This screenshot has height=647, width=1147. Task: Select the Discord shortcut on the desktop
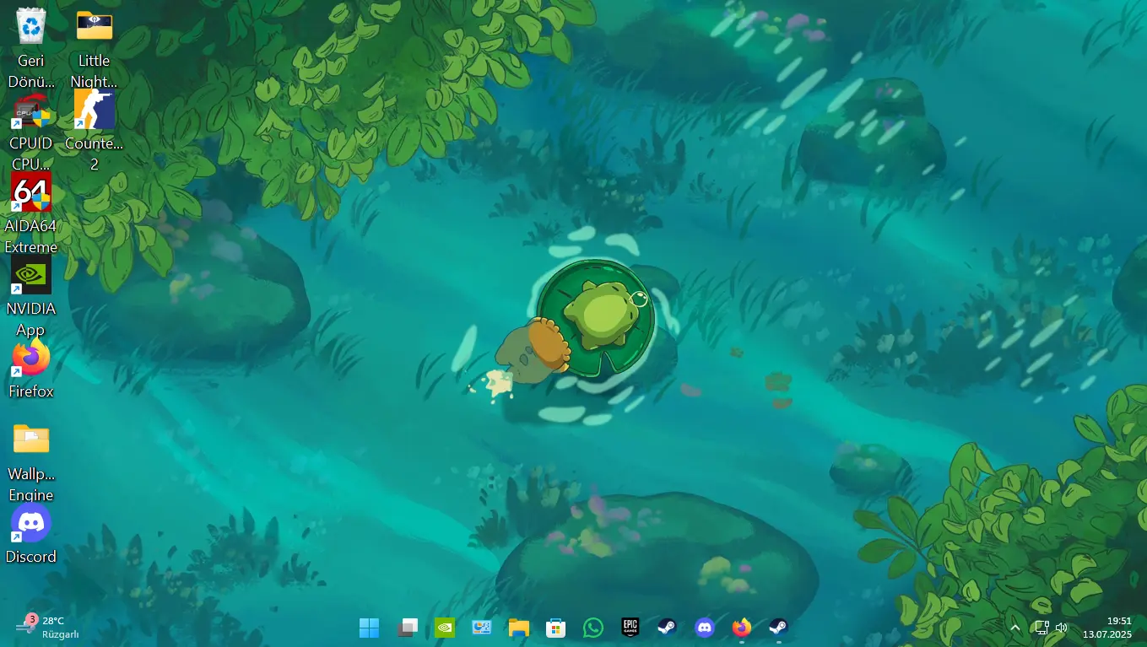[31, 534]
